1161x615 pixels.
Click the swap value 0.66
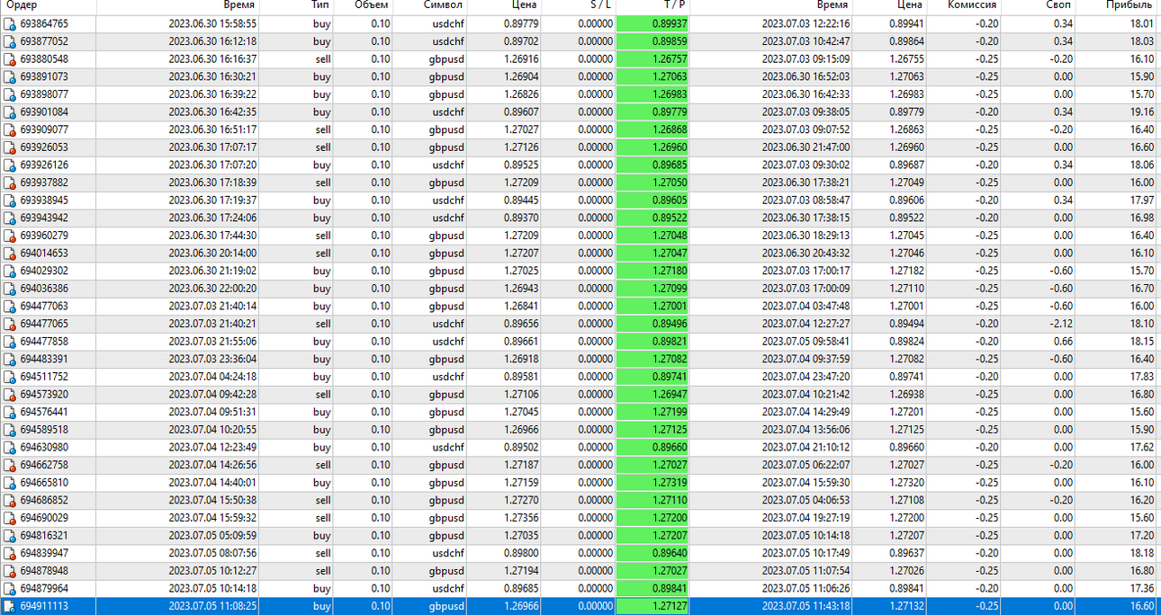pos(1064,342)
